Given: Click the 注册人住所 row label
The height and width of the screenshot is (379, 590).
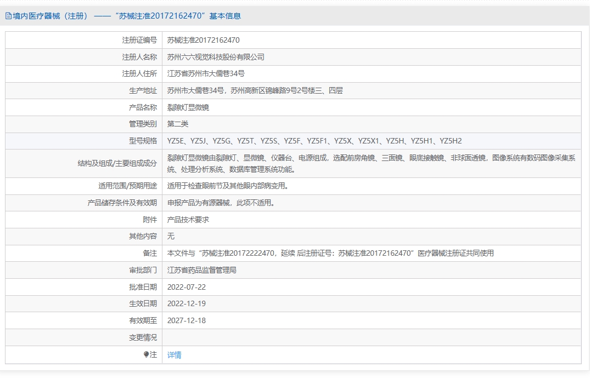Looking at the screenshot, I should 139,73.
